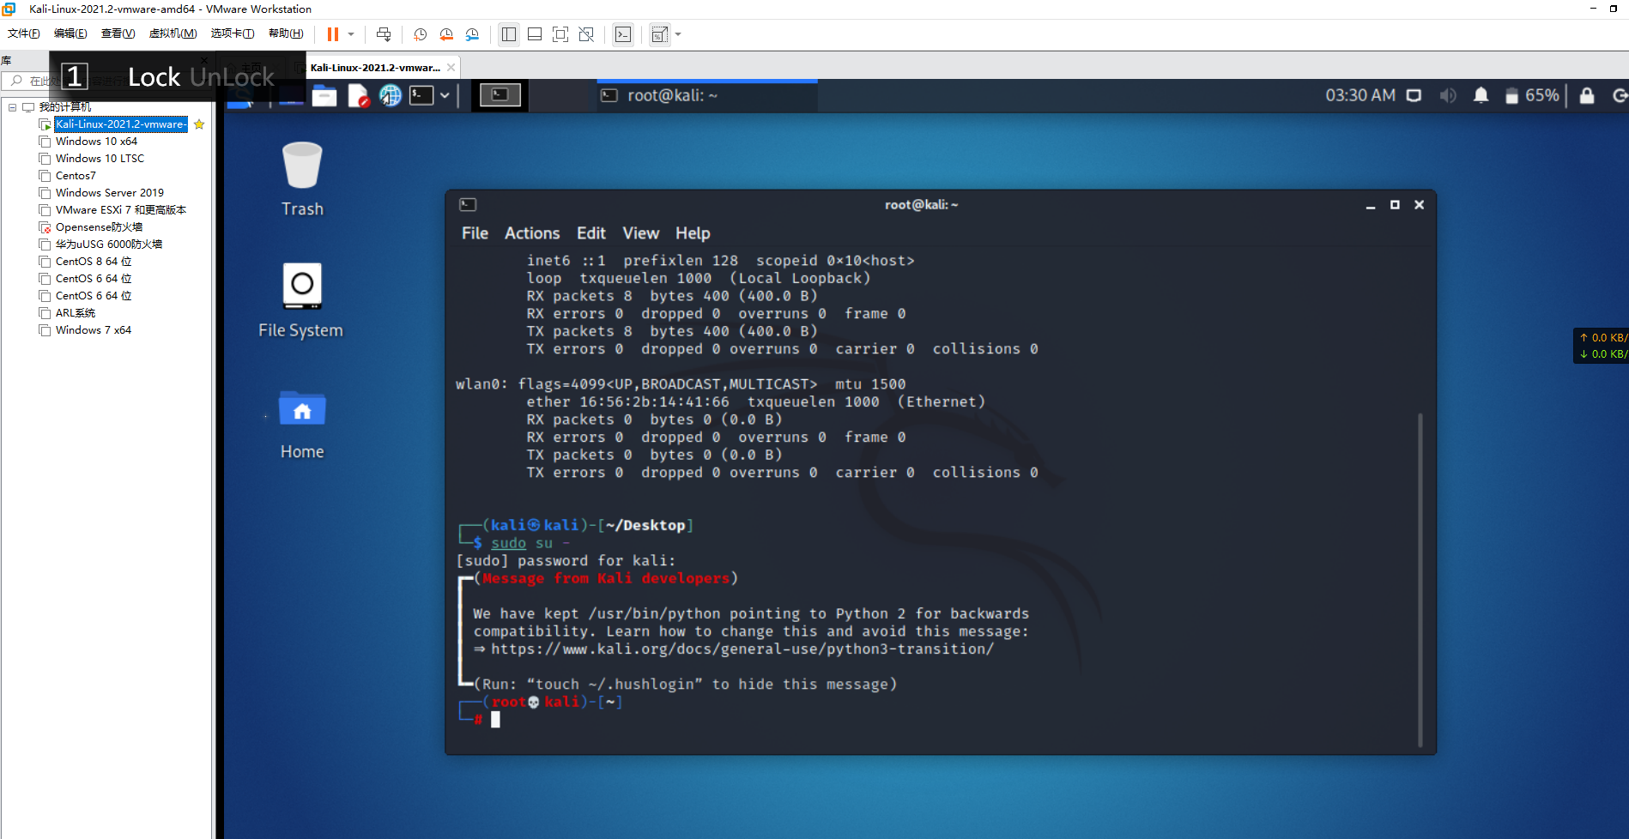This screenshot has height=839, width=1629.
Task: Toggle favorite star for the Kali VM
Action: click(x=199, y=124)
